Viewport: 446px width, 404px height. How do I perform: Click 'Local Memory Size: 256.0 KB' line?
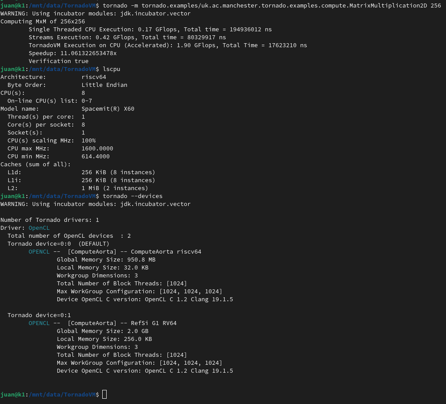104,339
